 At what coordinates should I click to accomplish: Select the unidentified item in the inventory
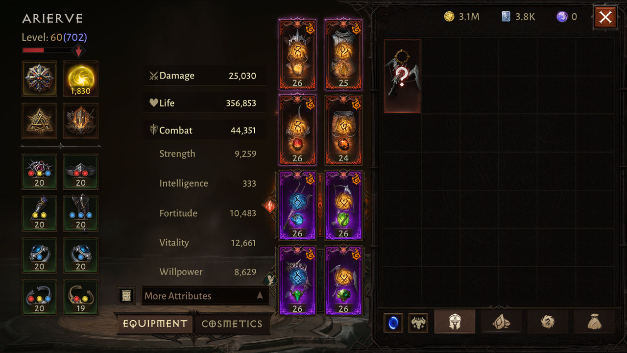(x=402, y=76)
